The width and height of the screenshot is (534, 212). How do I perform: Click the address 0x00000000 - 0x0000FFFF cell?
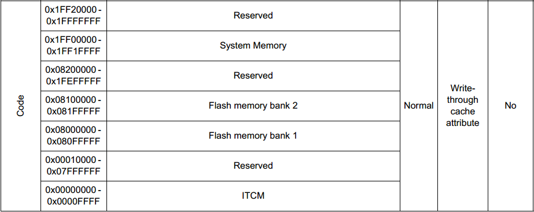73,196
